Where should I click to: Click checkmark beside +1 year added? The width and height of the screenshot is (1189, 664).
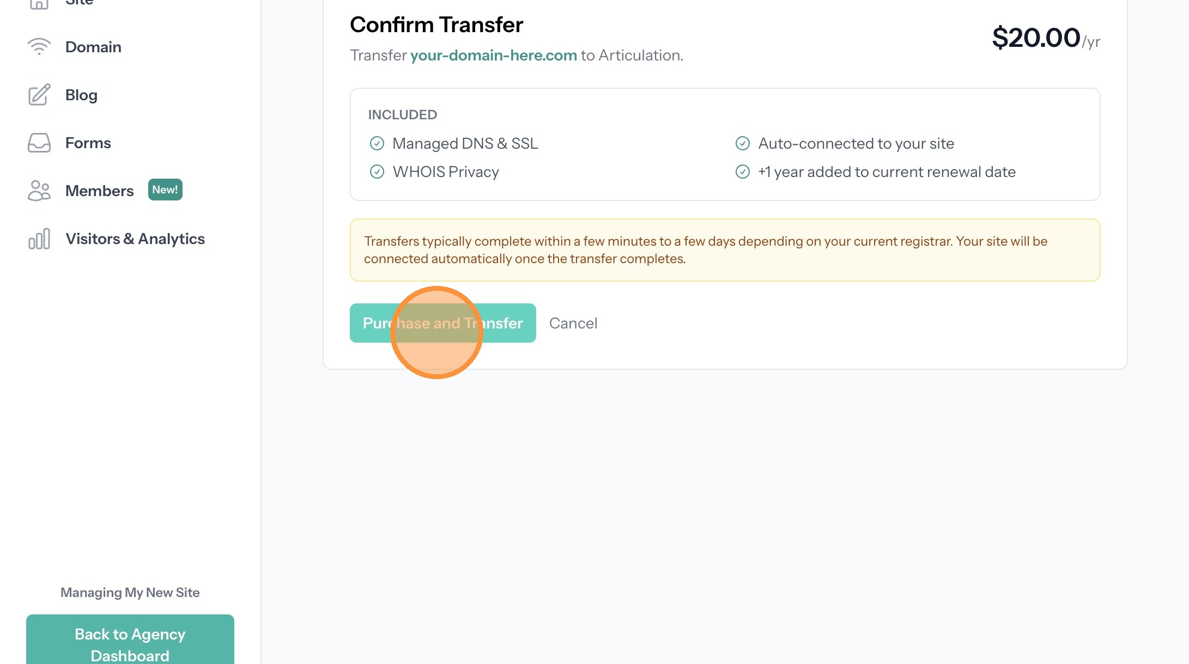click(x=742, y=172)
